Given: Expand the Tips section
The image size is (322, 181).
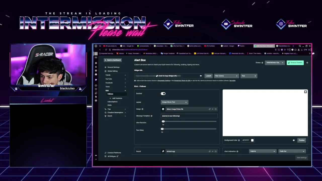Looking at the screenshot, I should 115,109.
